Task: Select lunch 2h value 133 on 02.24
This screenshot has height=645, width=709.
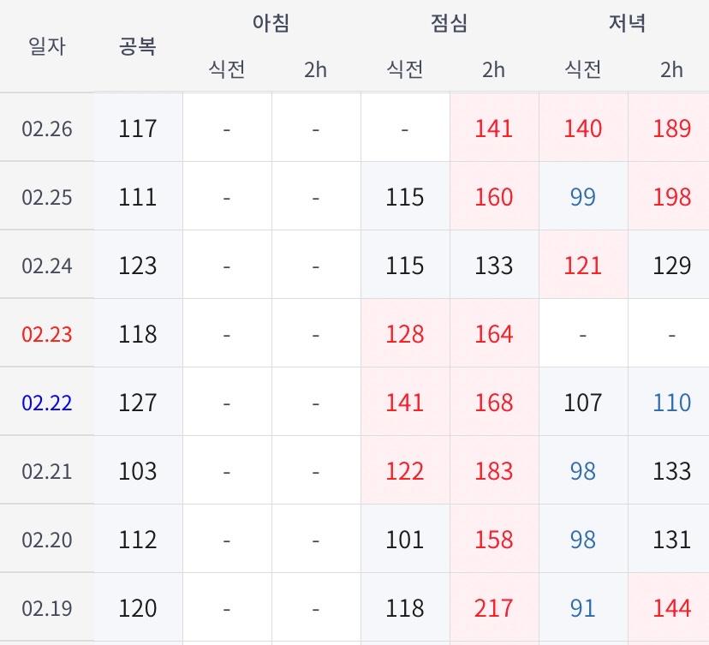Action: (x=494, y=266)
